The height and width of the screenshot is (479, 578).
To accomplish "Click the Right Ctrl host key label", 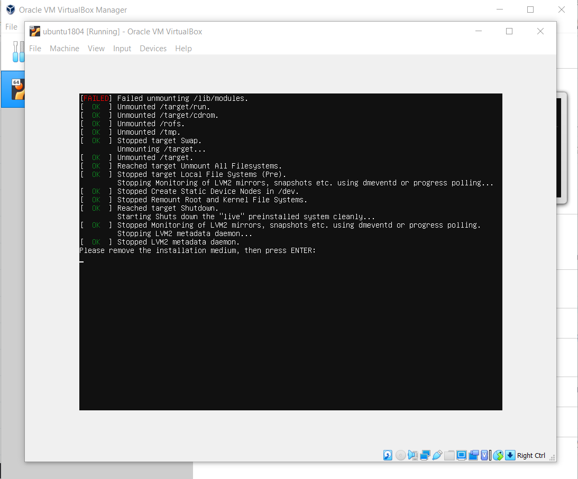I will pos(531,455).
